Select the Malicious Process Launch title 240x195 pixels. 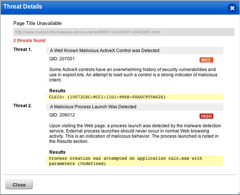click(x=93, y=107)
